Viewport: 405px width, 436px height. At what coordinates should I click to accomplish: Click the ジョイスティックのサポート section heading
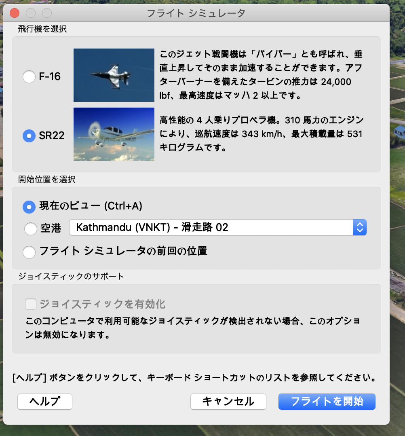pos(71,276)
